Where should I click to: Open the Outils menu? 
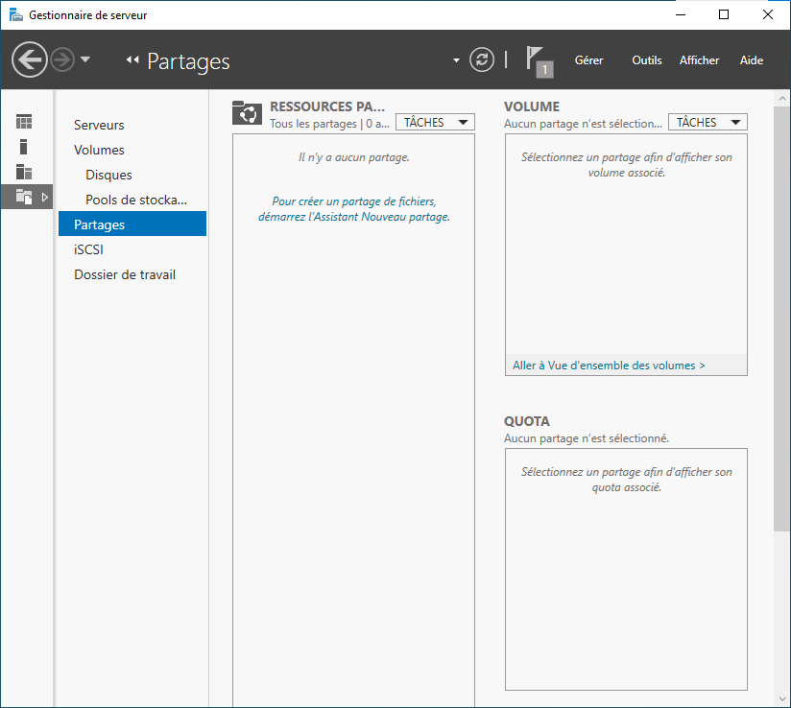point(646,60)
